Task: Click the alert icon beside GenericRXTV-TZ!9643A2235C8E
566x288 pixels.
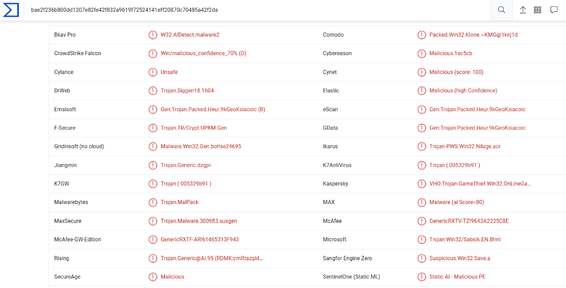Action: [422, 221]
